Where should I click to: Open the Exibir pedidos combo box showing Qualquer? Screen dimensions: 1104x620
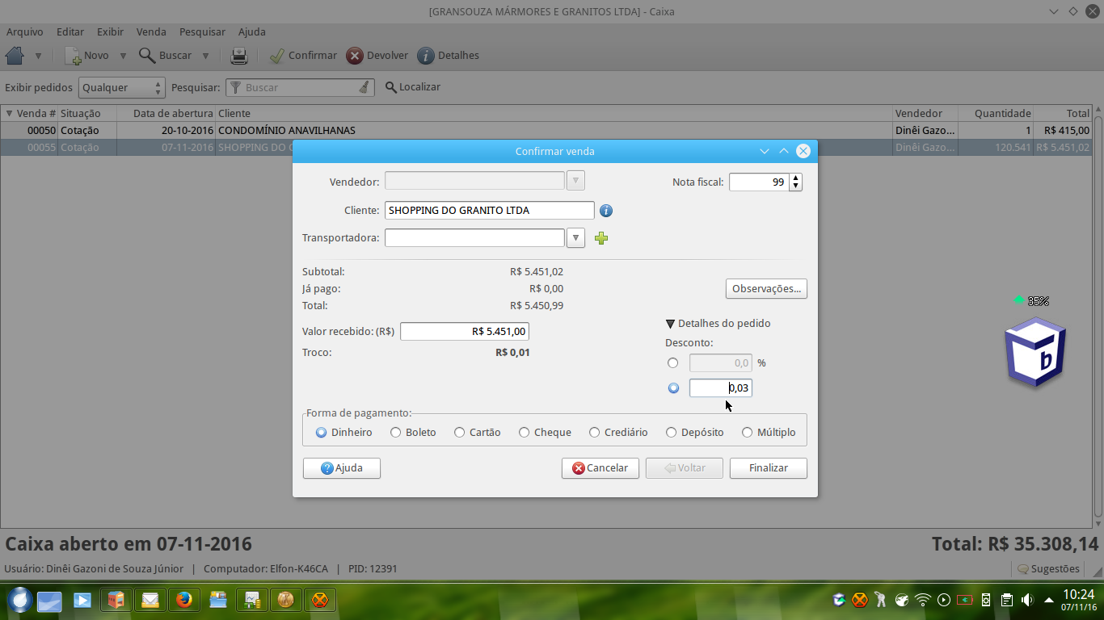[x=121, y=87]
